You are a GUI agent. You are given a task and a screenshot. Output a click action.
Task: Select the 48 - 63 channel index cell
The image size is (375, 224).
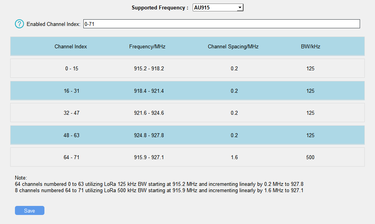(x=72, y=135)
